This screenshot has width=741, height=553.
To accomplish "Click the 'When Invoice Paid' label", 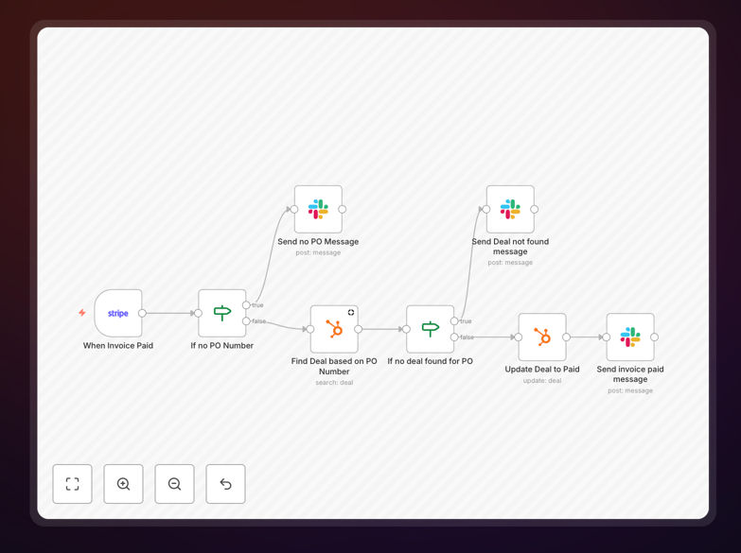I will tap(118, 346).
